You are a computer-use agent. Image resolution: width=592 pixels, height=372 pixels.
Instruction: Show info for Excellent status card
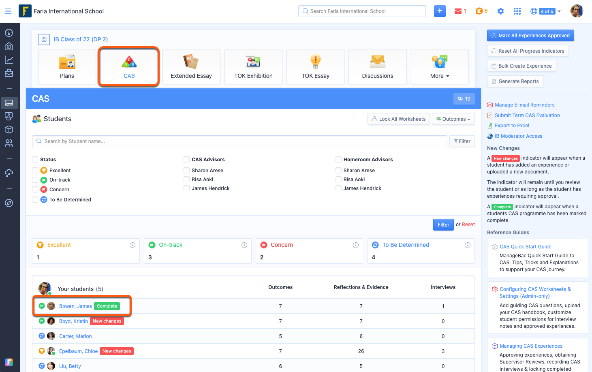click(x=132, y=245)
